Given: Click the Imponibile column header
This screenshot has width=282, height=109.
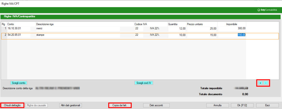Looking at the screenshot, I should pyautogui.click(x=232, y=24).
